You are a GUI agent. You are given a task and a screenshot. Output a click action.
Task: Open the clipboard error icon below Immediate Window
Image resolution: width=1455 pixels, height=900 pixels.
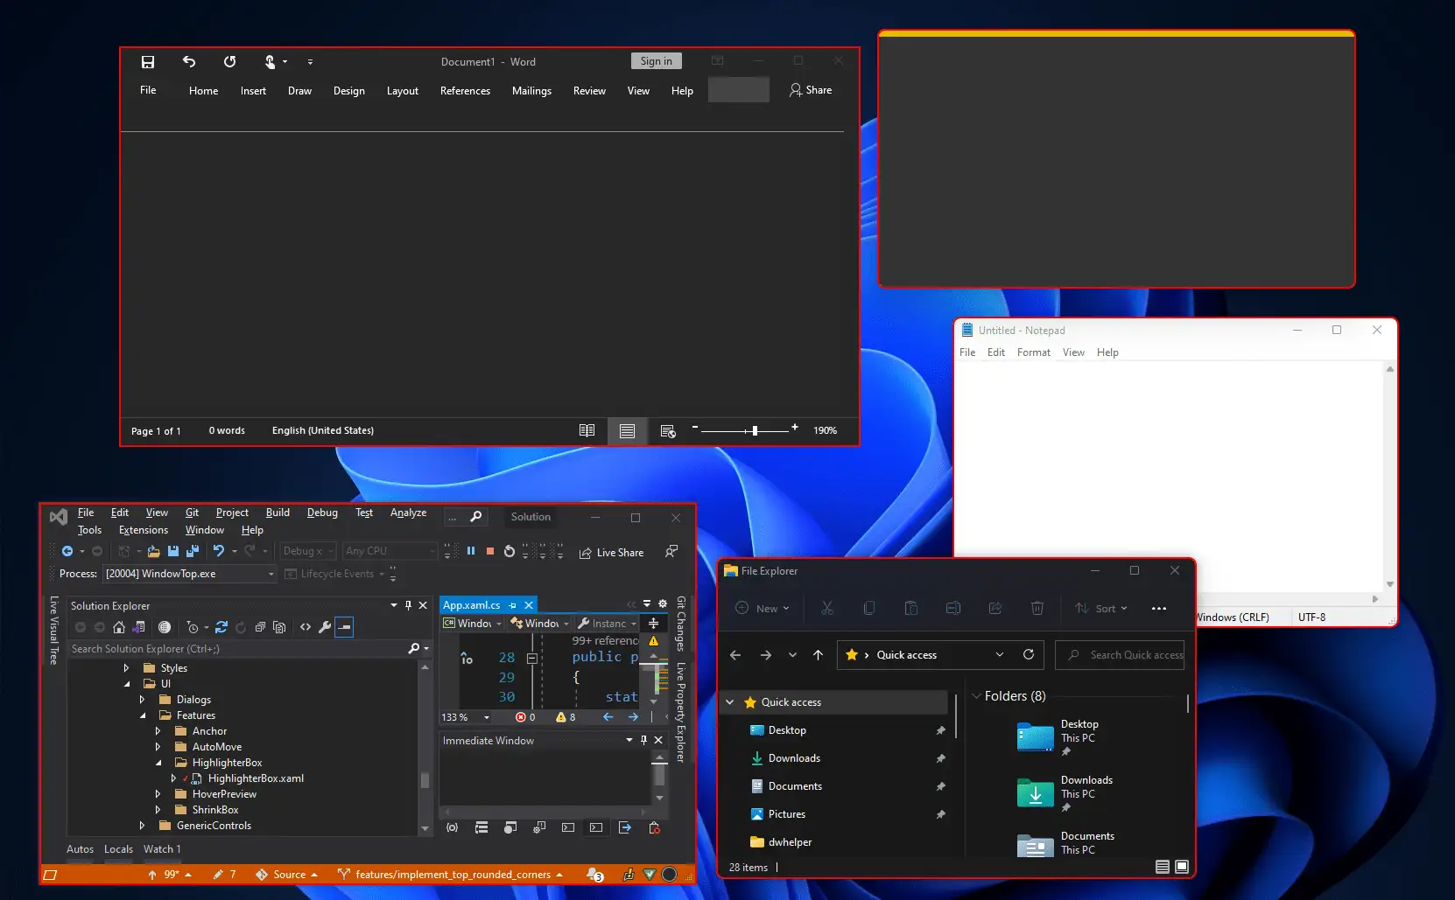(654, 828)
